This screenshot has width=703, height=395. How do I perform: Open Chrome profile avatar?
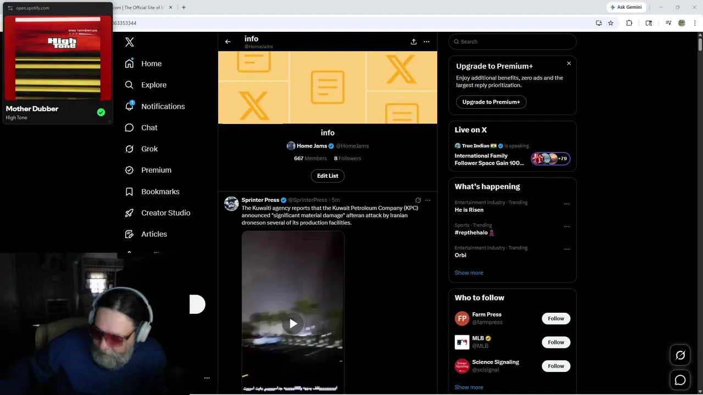(x=682, y=23)
